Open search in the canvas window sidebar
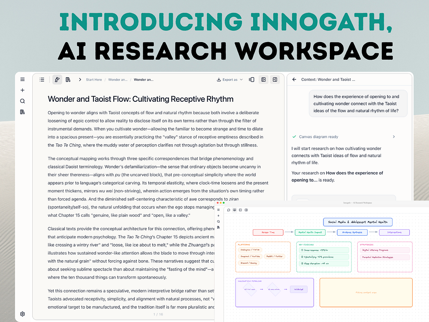 tap(218, 222)
